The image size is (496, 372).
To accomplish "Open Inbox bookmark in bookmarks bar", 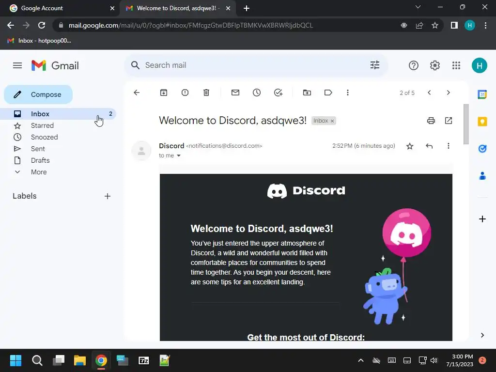I will pos(39,41).
